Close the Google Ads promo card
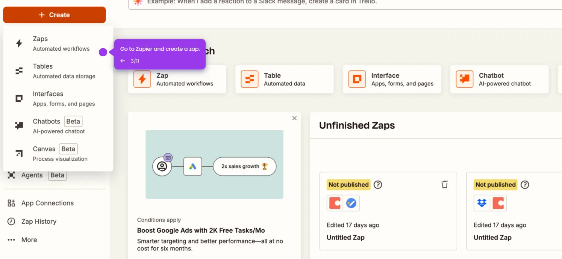This screenshot has height=259, width=562. point(294,118)
